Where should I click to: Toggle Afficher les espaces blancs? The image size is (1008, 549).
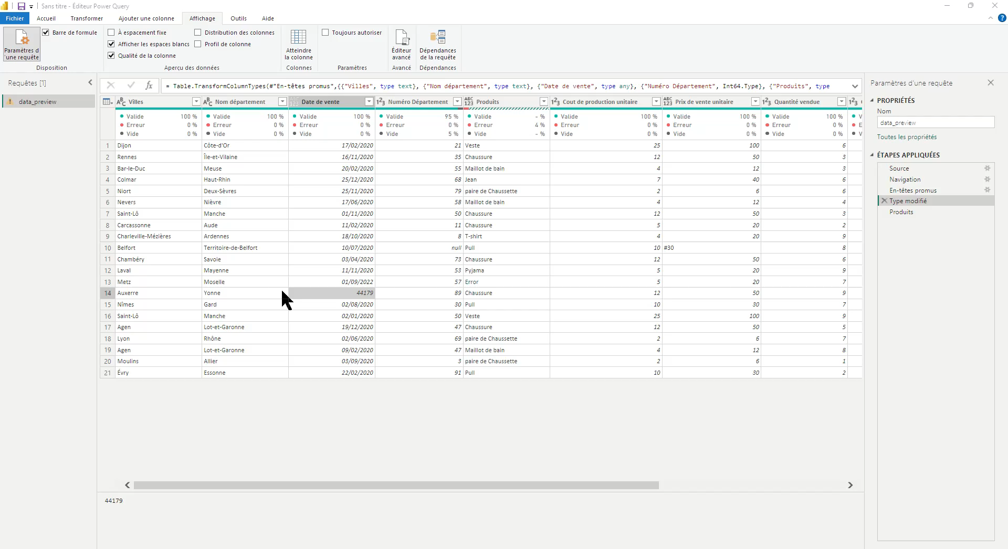click(x=111, y=44)
